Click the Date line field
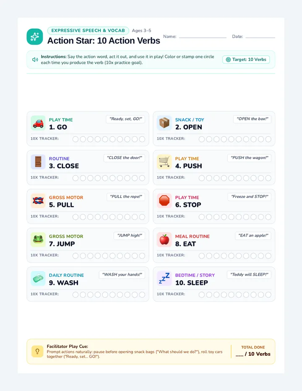 tap(260, 36)
